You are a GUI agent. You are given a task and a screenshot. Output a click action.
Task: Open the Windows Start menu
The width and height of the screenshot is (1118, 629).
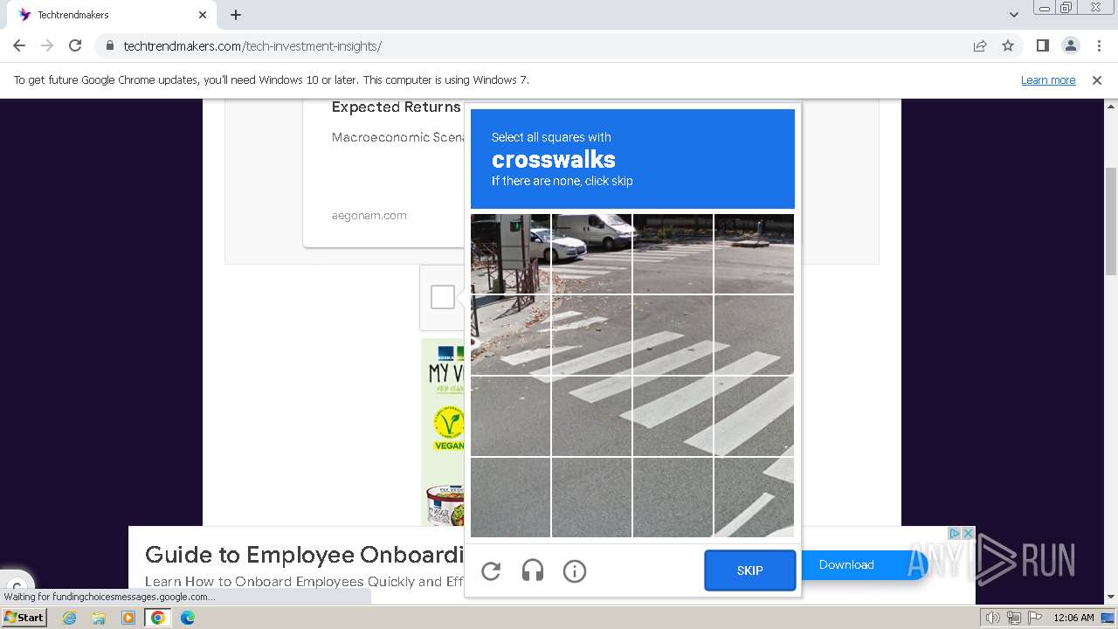[x=24, y=618]
